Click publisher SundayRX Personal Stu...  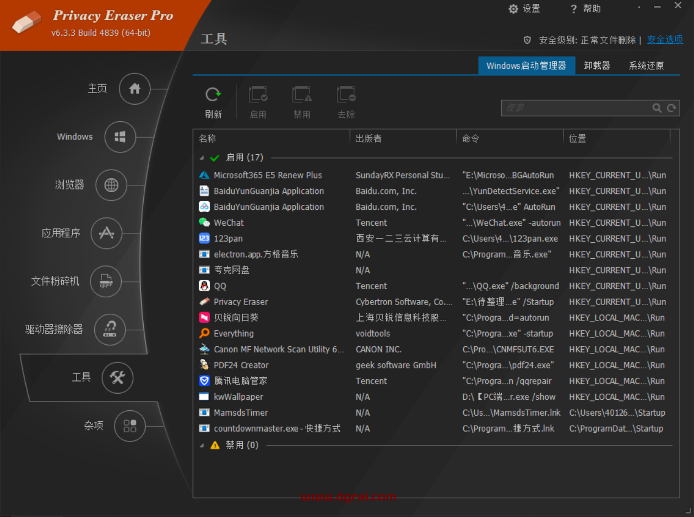403,175
